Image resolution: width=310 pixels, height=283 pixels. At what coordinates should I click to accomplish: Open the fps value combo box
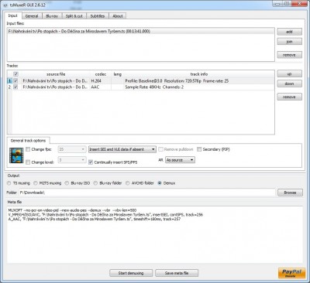(x=72, y=149)
